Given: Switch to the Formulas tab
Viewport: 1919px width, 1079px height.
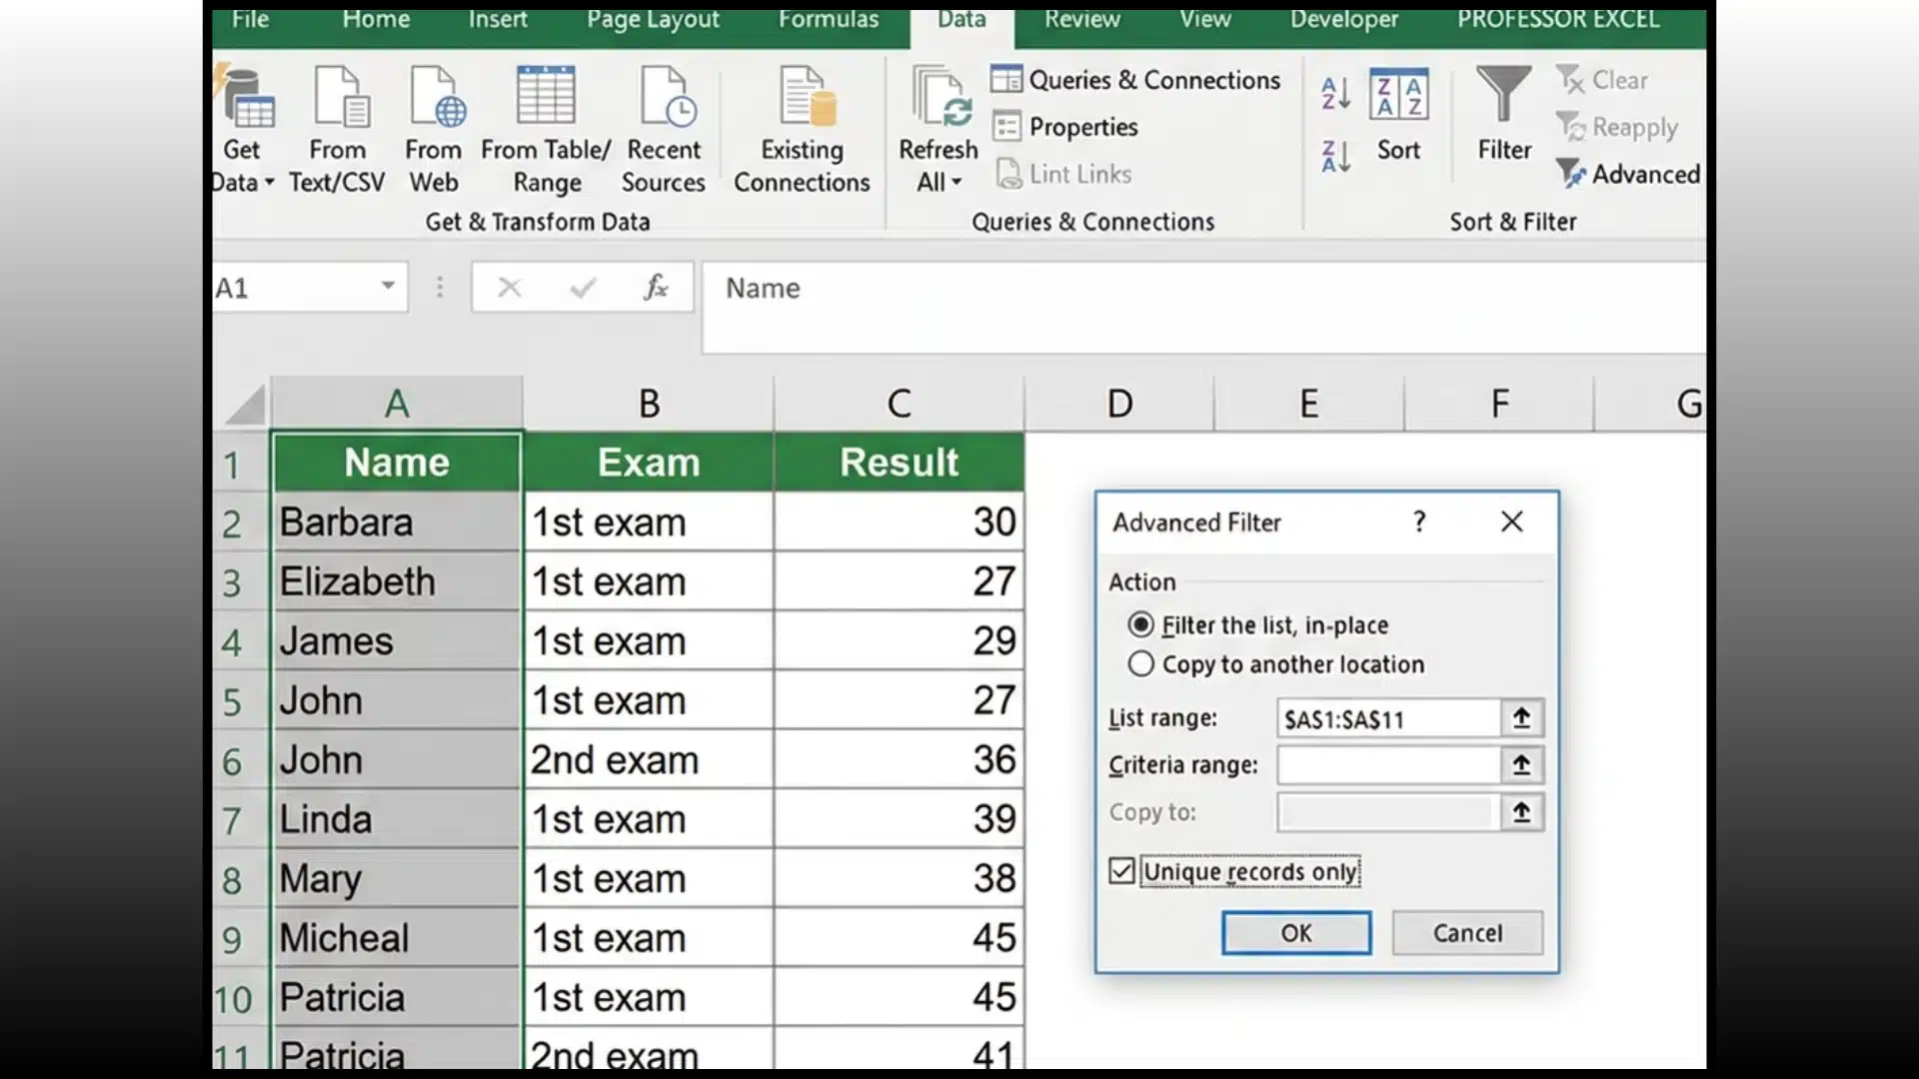Looking at the screenshot, I should click(829, 20).
